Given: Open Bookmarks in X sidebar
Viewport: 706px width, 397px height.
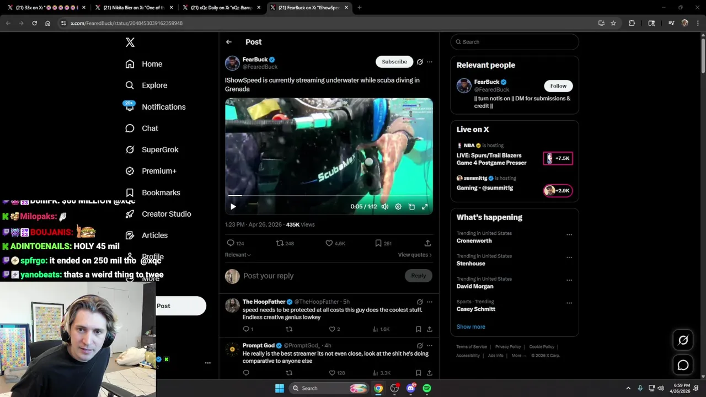Looking at the screenshot, I should pyautogui.click(x=153, y=192).
